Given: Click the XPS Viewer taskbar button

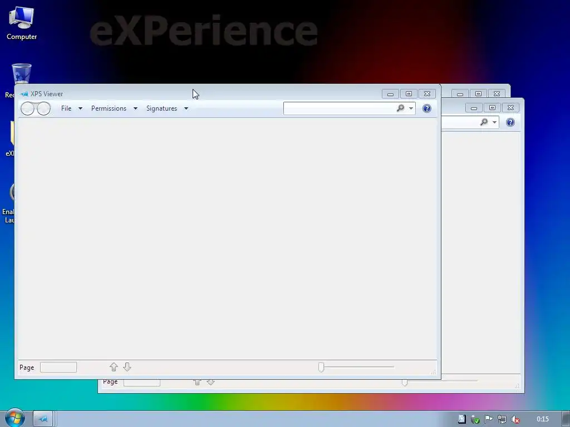Looking at the screenshot, I should pos(43,419).
